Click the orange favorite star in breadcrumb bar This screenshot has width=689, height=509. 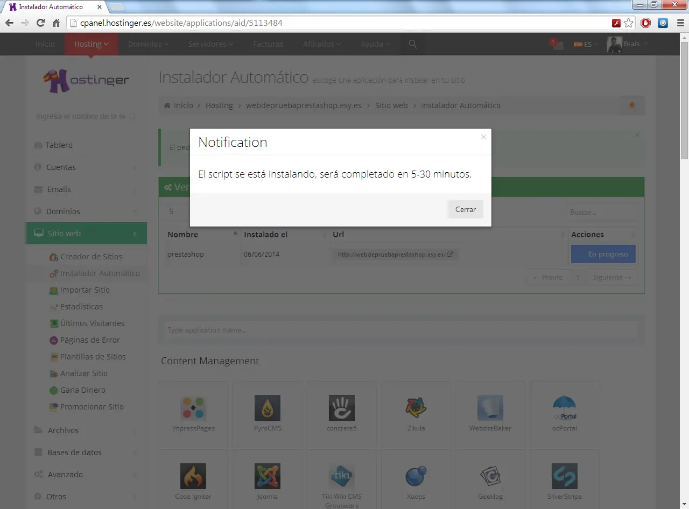coord(632,105)
